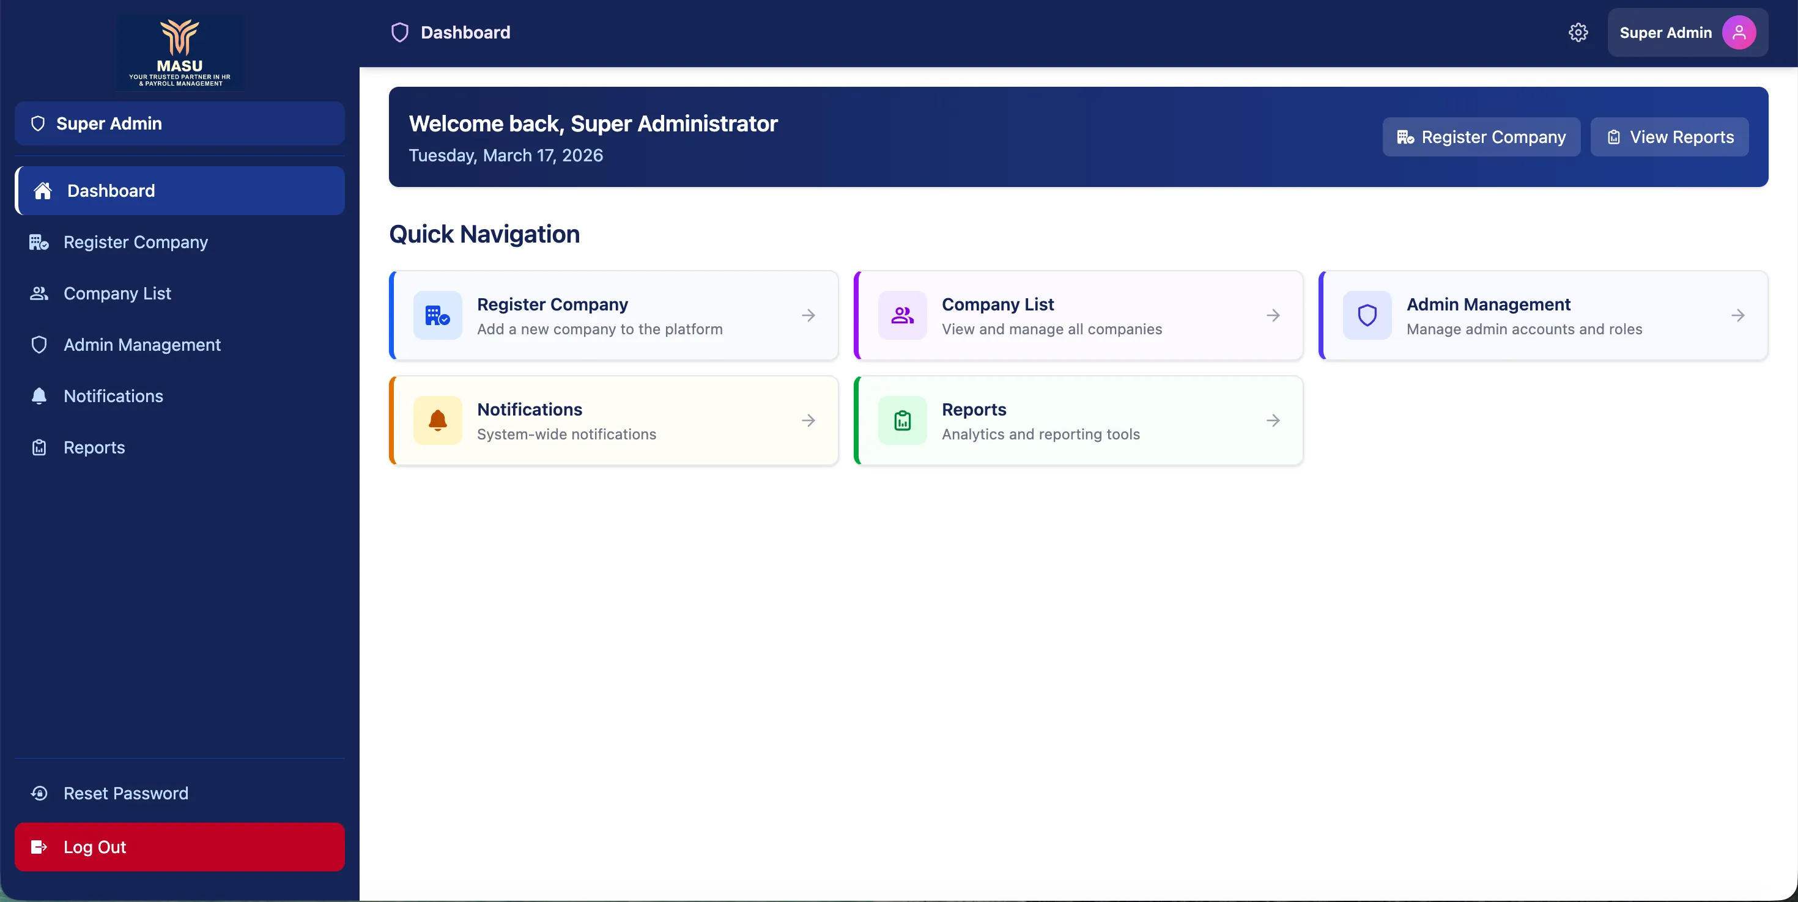This screenshot has height=902, width=1798.
Task: Click the red Log Out button
Action: [179, 847]
